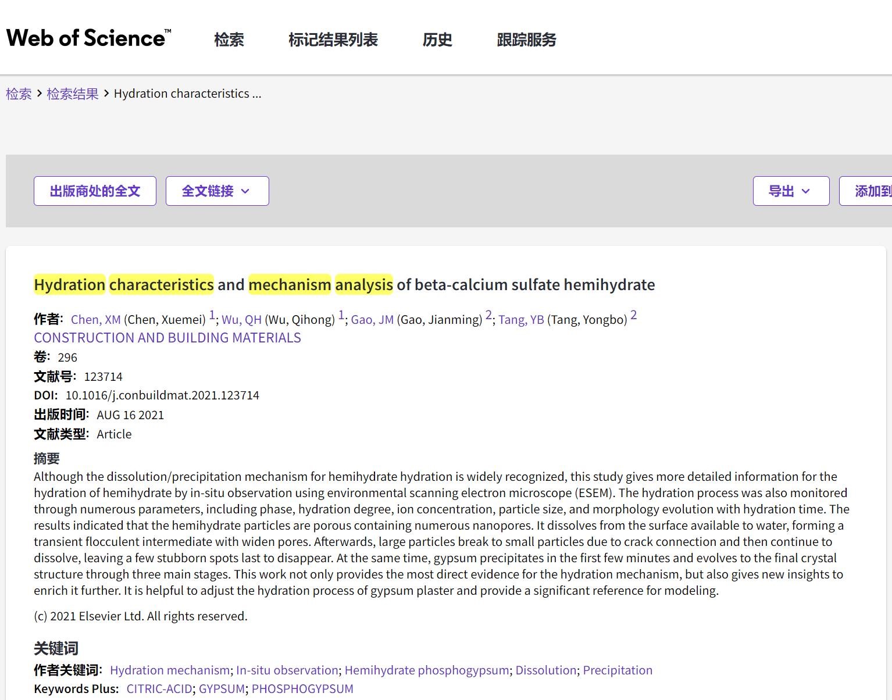Click 检索 breadcrumb link
This screenshot has height=700, width=892.
19,94
